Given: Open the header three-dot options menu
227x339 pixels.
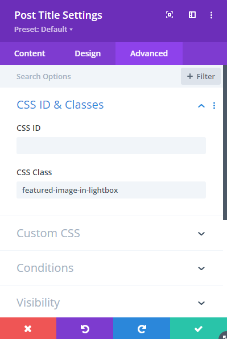Looking at the screenshot, I should coord(212,15).
